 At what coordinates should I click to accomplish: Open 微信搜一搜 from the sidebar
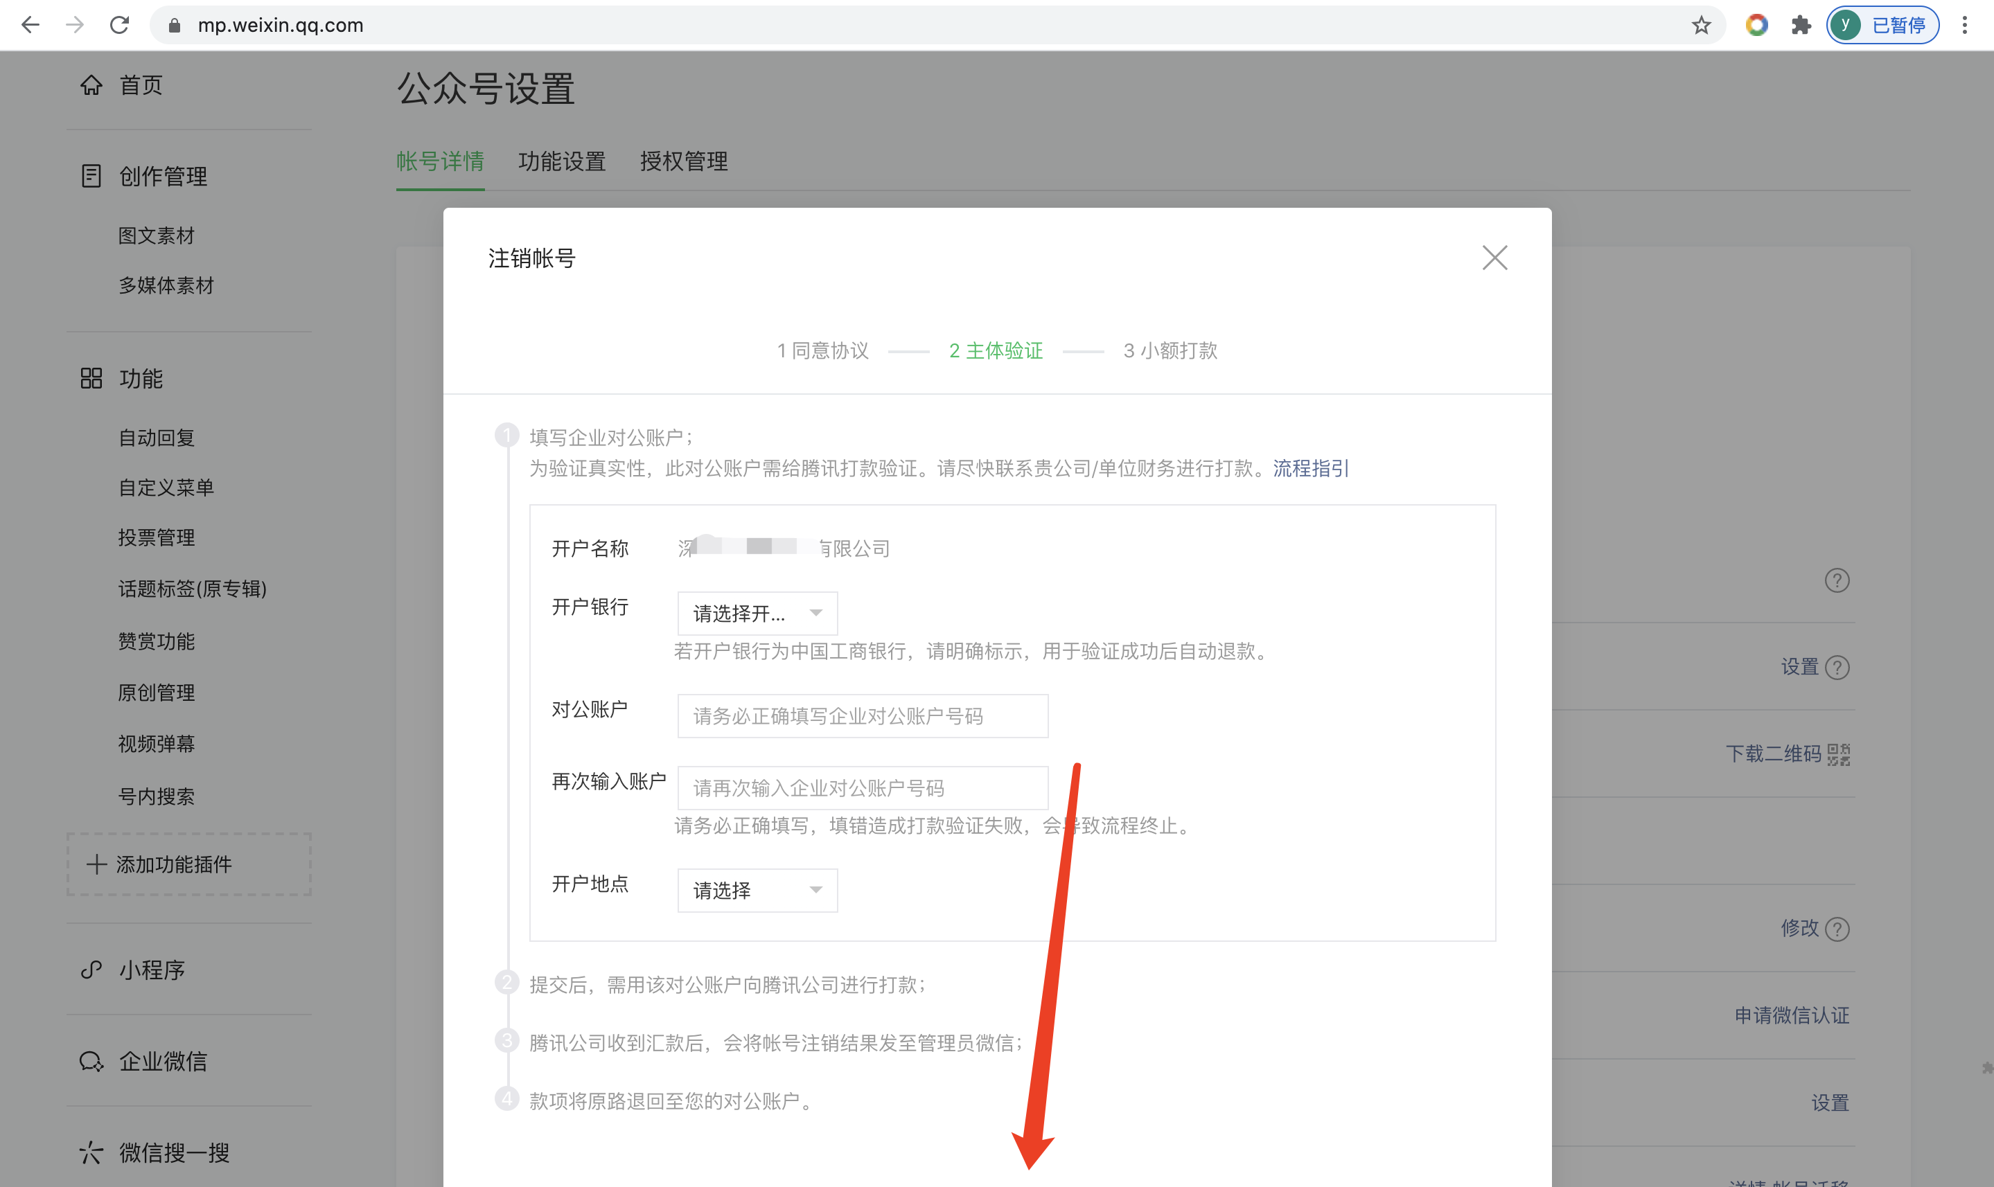pos(173,1152)
